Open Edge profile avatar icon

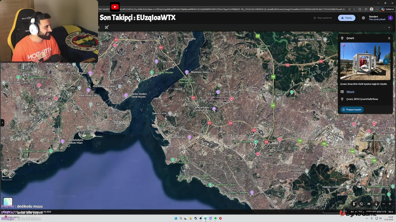coord(372,9)
